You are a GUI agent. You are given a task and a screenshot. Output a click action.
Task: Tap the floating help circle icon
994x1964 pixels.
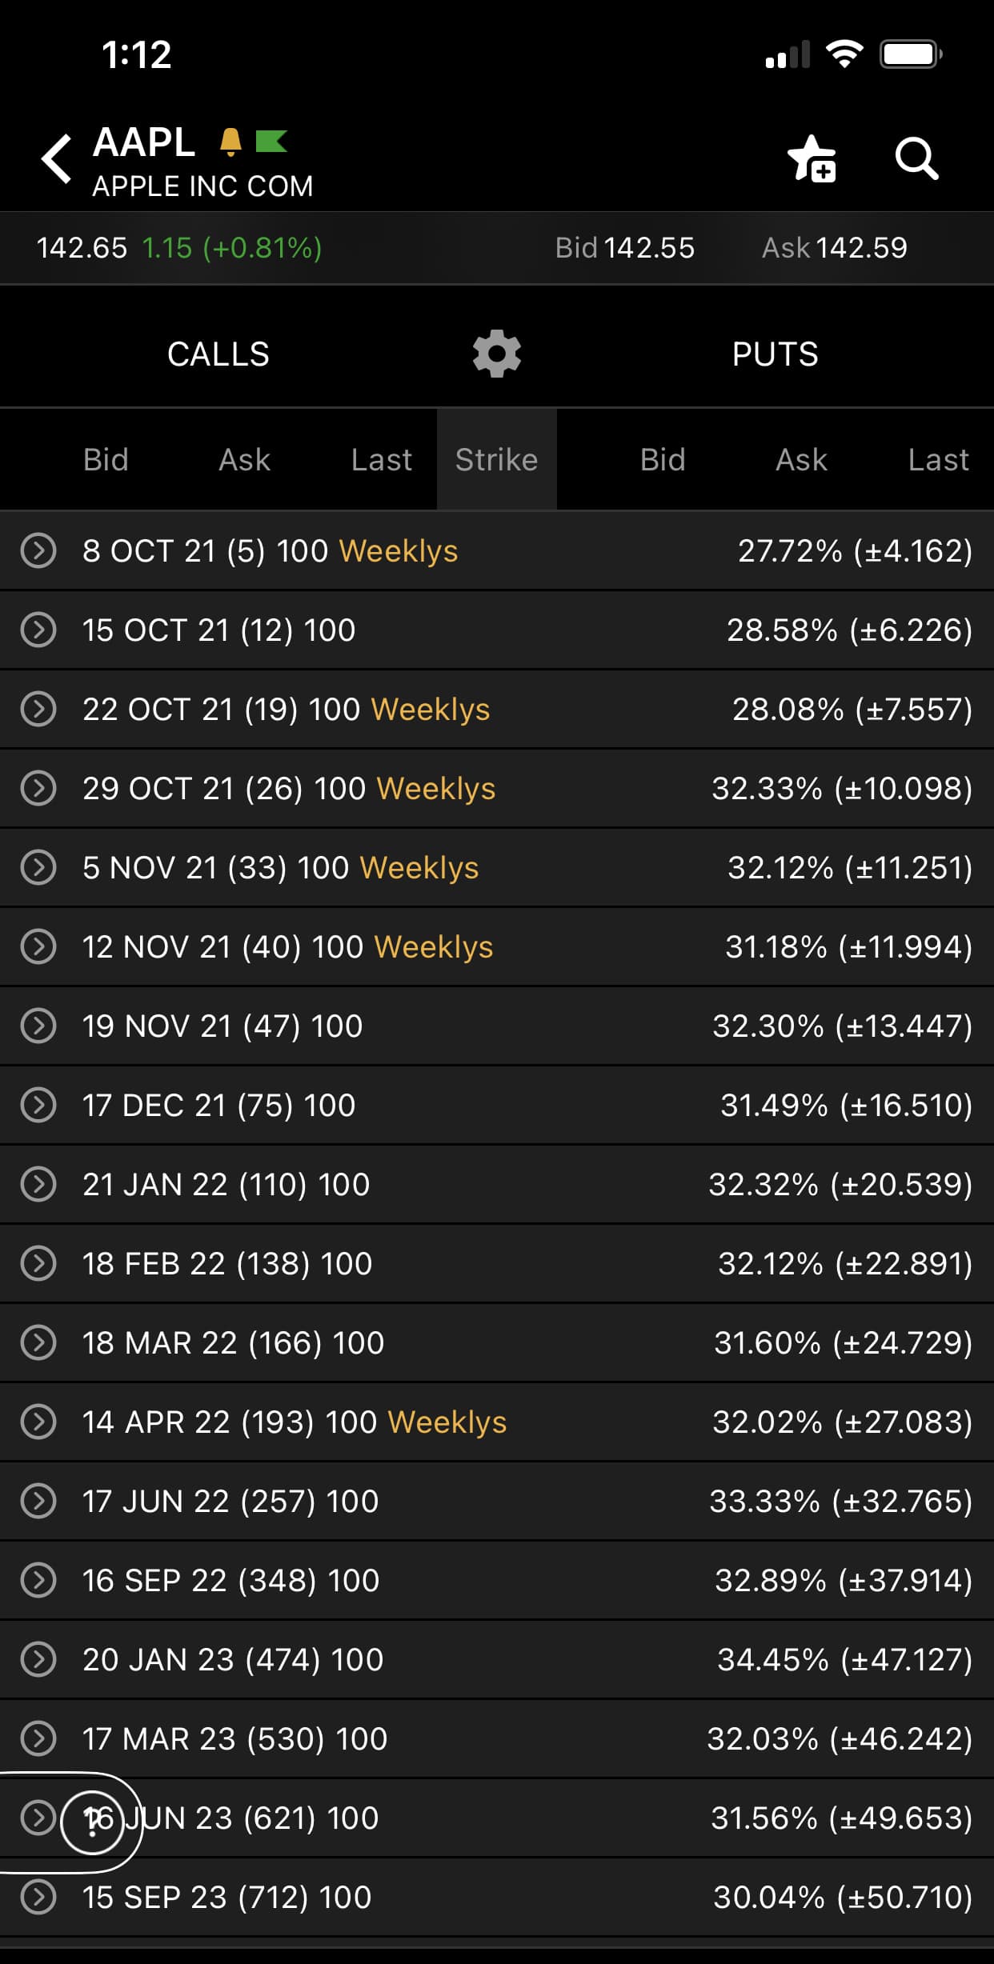(93, 1823)
